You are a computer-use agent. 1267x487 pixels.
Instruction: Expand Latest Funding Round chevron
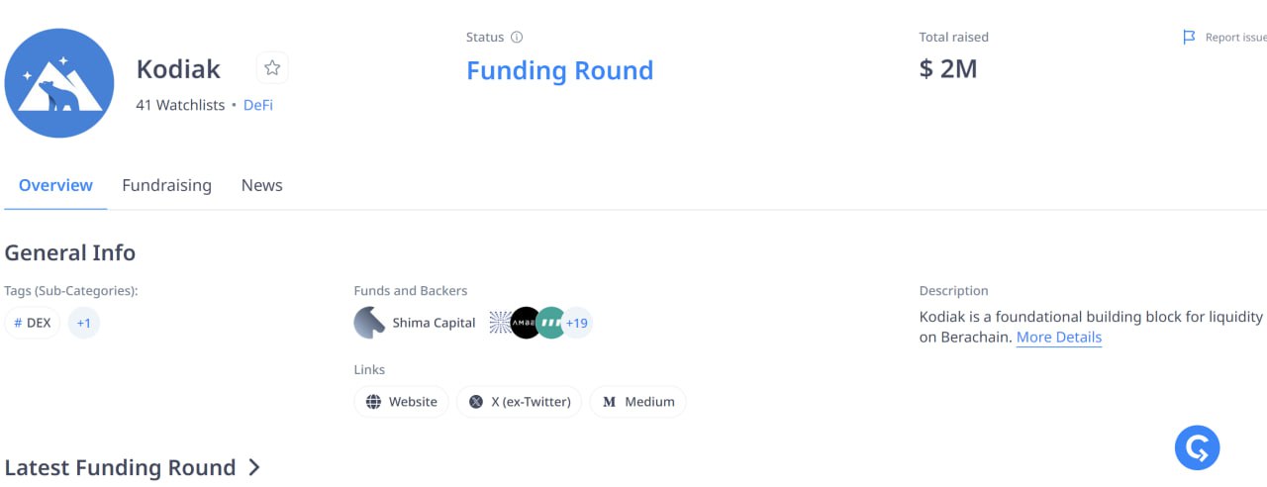[254, 467]
